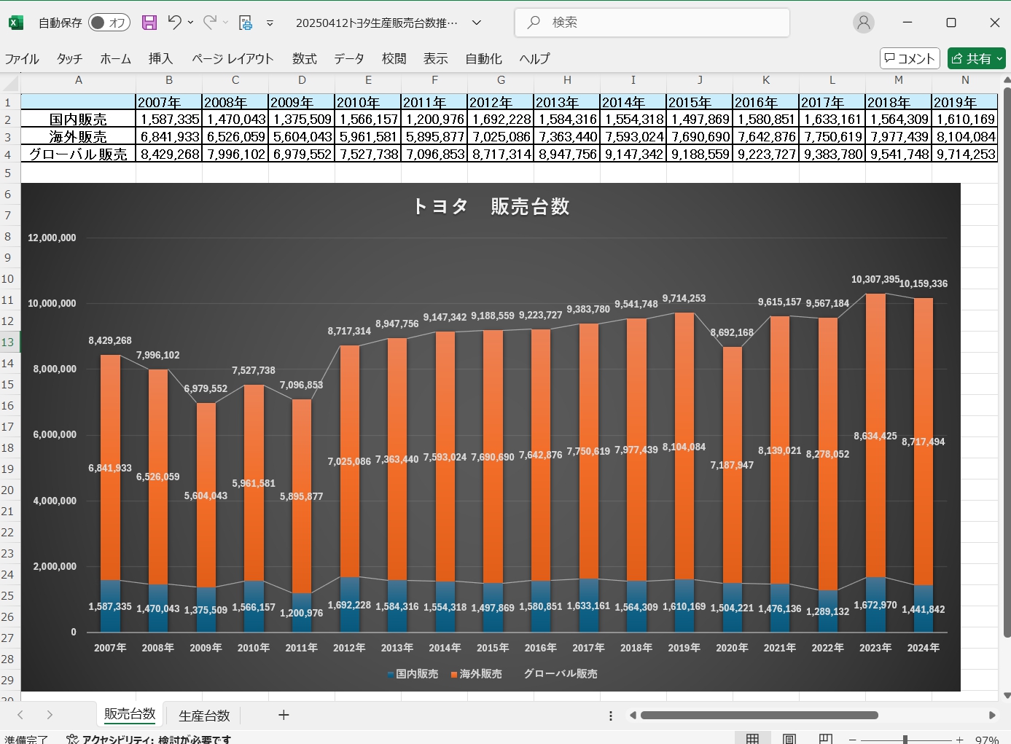Click the 2020年 axis label

coord(732,648)
